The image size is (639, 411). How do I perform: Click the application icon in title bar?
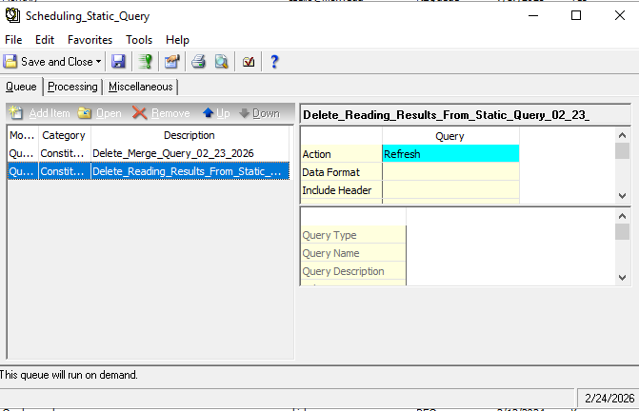(12, 15)
